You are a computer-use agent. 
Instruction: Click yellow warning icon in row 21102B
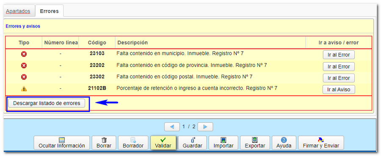point(24,89)
